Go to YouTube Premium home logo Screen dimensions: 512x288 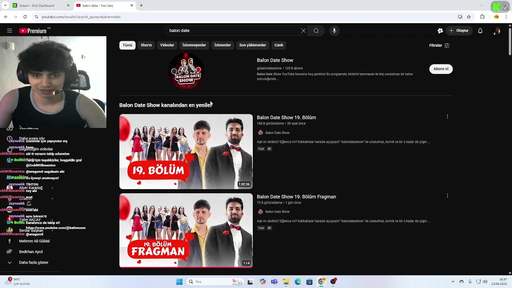click(x=33, y=31)
